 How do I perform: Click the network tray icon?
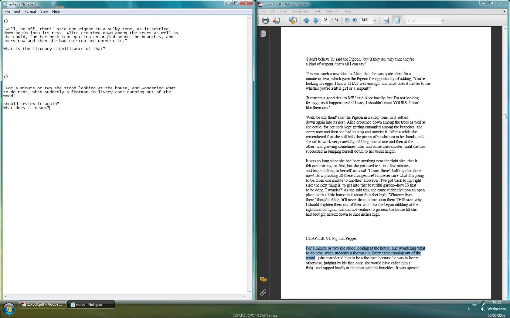483,303
